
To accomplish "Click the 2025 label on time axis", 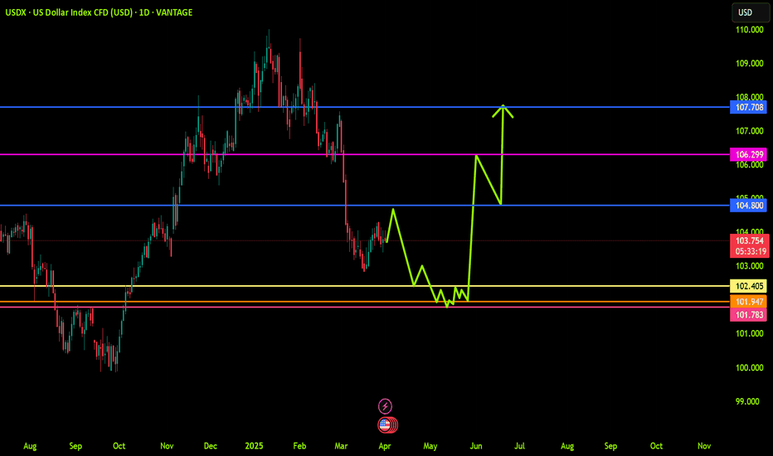I will click(254, 446).
